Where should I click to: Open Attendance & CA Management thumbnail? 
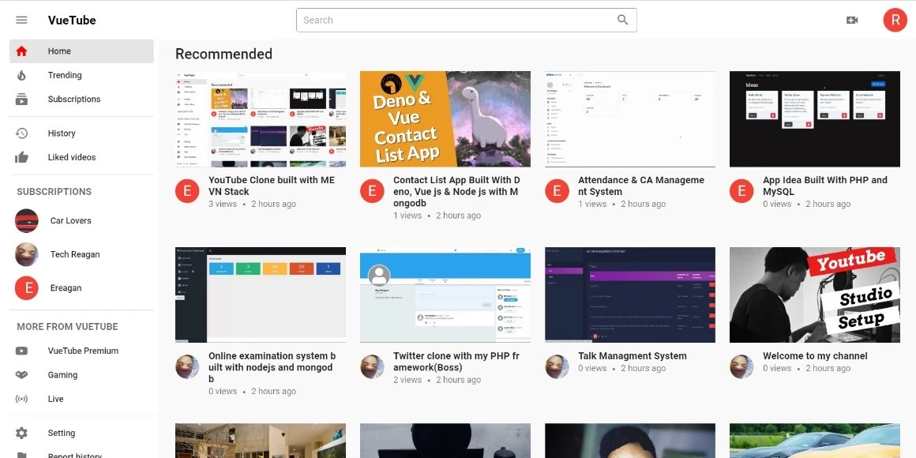point(630,119)
